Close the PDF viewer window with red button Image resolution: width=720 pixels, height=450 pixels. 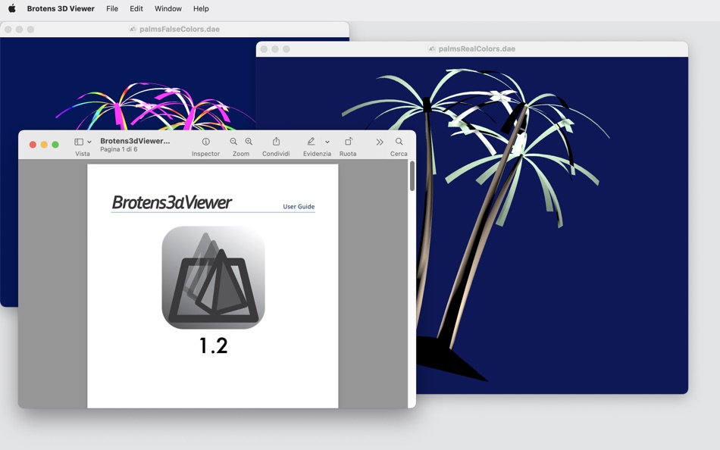pyautogui.click(x=33, y=145)
